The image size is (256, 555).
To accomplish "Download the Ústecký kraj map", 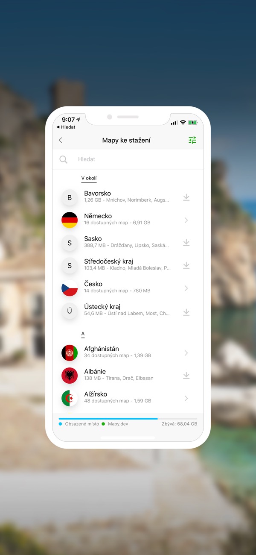I will [186, 312].
